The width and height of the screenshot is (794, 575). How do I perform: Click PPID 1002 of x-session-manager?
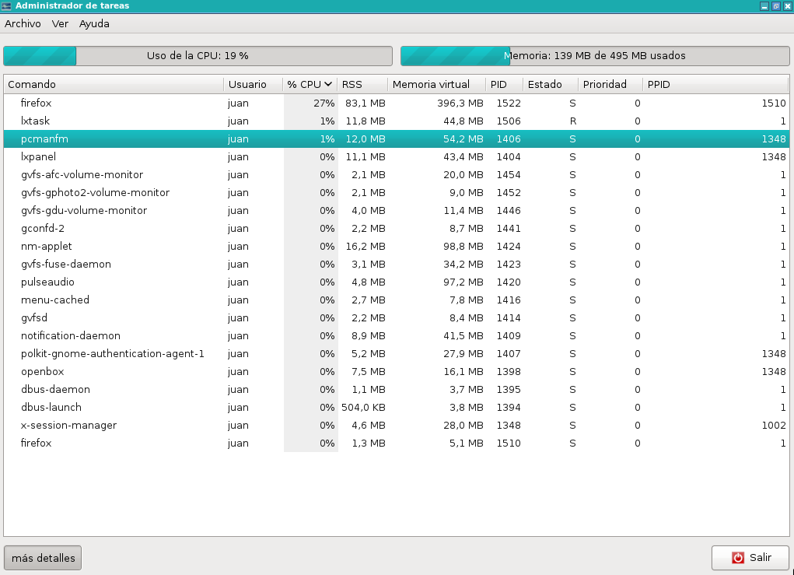(x=774, y=426)
